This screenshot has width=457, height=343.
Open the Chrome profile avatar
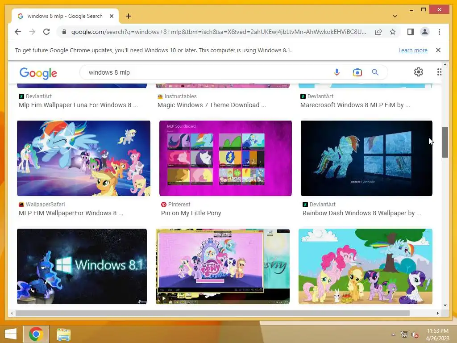pyautogui.click(x=425, y=32)
